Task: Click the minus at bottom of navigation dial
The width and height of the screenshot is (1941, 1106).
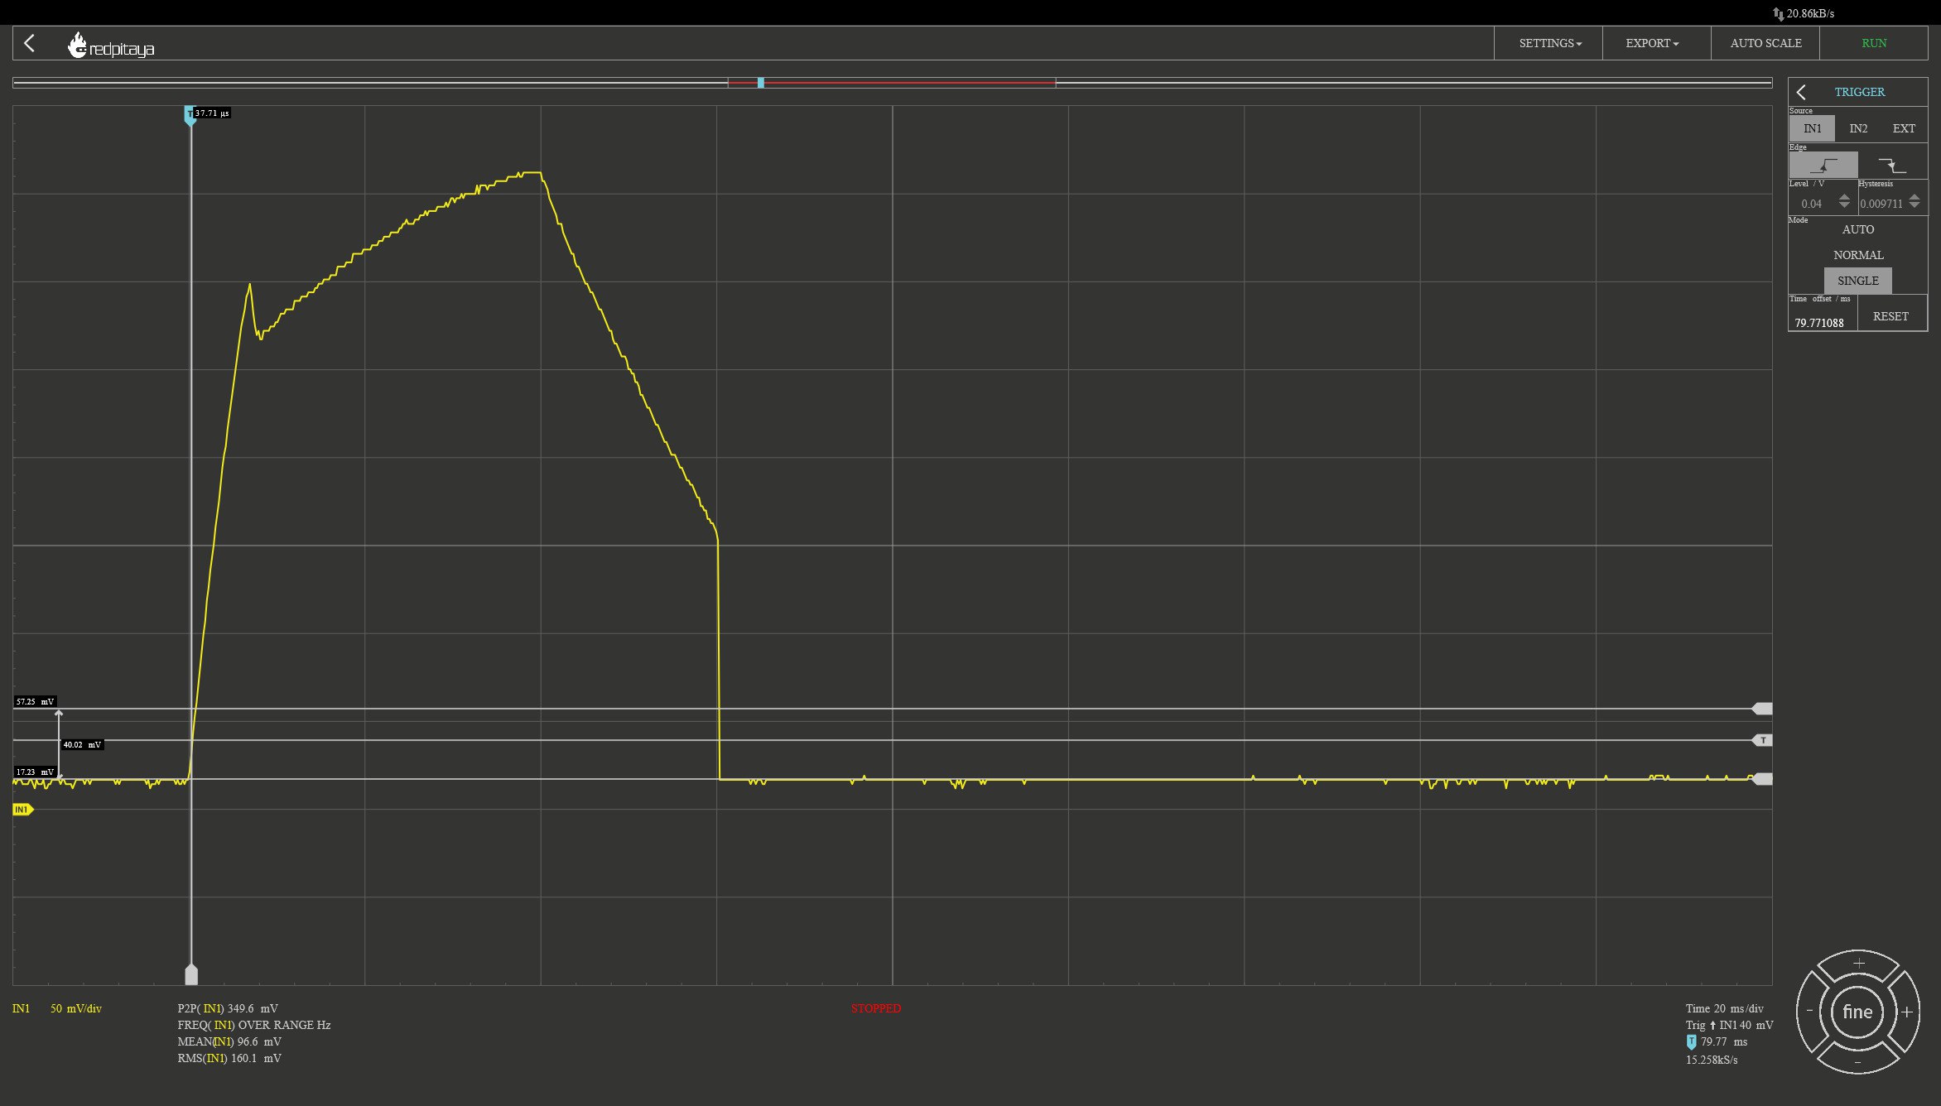Action: pos(1858,1061)
